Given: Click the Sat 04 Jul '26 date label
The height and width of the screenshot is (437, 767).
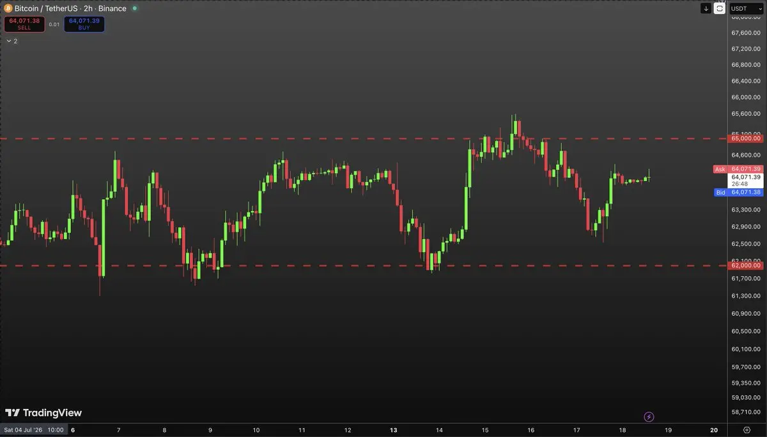Looking at the screenshot, I should (x=33, y=431).
